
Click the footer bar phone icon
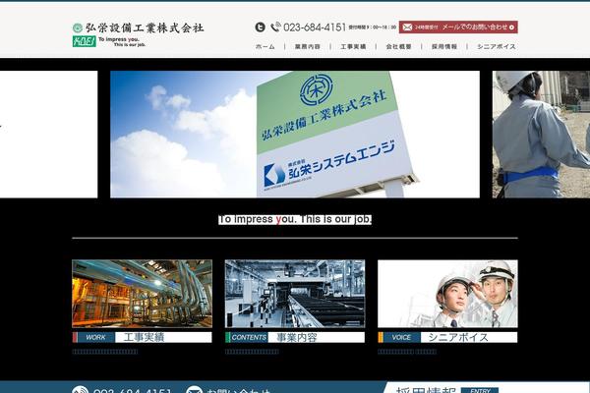[81, 390]
